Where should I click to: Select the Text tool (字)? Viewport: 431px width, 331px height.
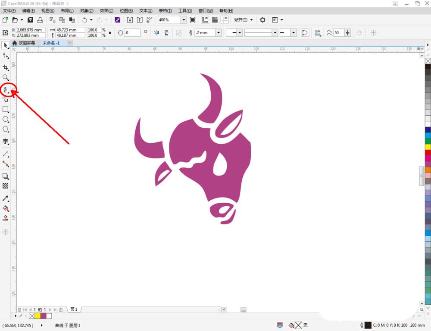(x=6, y=142)
